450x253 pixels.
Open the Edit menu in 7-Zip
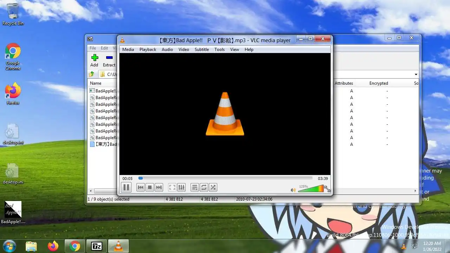104,48
